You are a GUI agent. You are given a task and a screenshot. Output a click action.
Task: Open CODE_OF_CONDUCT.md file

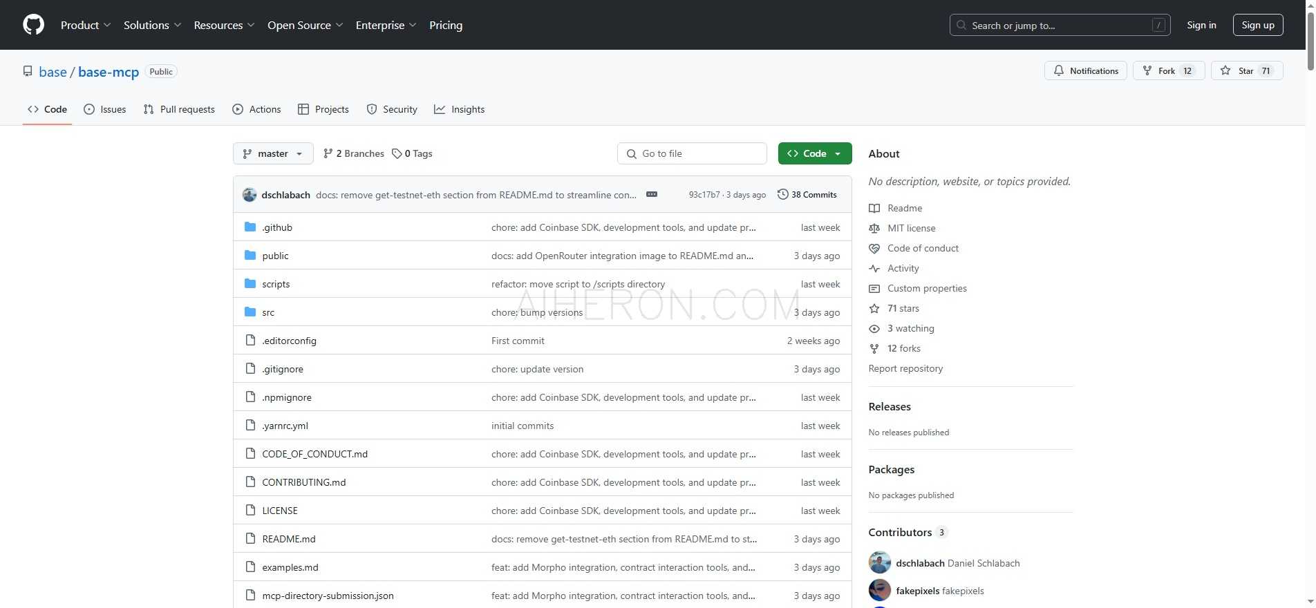(314, 454)
